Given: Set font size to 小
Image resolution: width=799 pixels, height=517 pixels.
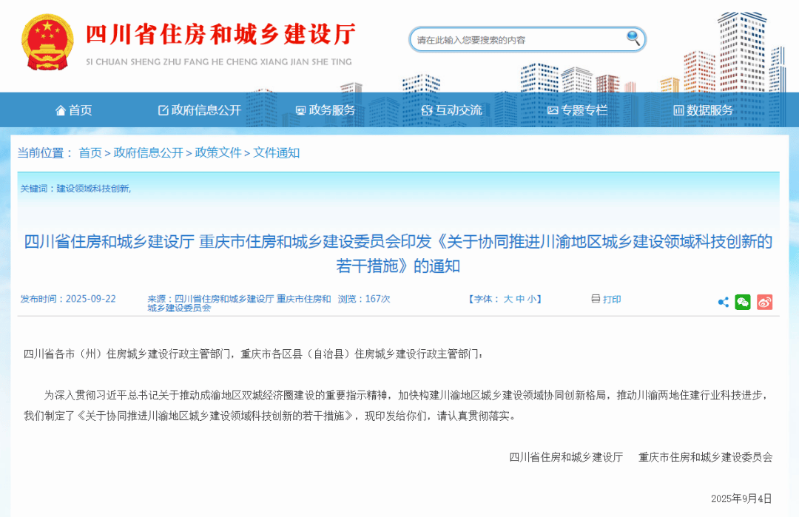Looking at the screenshot, I should [531, 299].
